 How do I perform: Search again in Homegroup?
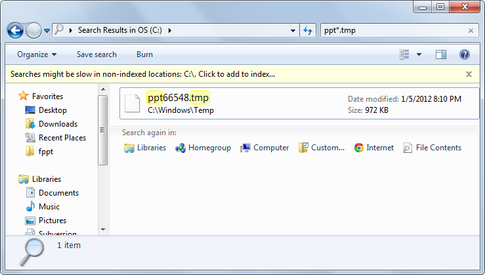tap(203, 148)
